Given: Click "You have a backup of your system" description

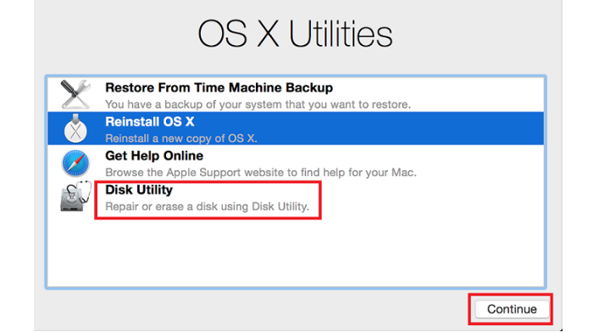Looking at the screenshot, I should coord(258,104).
